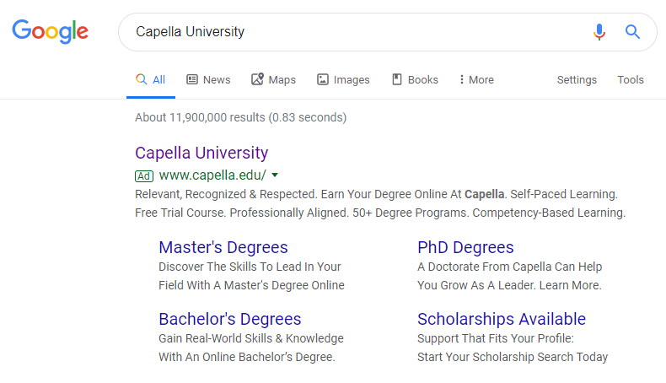This screenshot has width=666, height=383.
Task: Open the Scholarships Available sitelink
Action: click(502, 319)
